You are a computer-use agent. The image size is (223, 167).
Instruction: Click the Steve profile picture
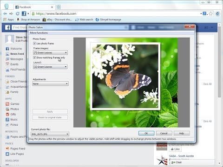pos(9,39)
